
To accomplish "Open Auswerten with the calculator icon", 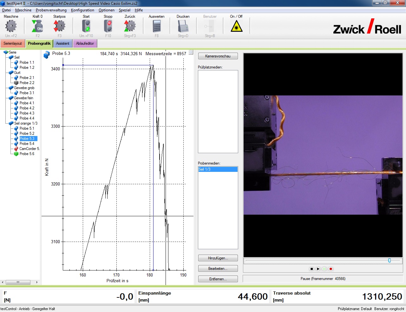I will point(156,26).
